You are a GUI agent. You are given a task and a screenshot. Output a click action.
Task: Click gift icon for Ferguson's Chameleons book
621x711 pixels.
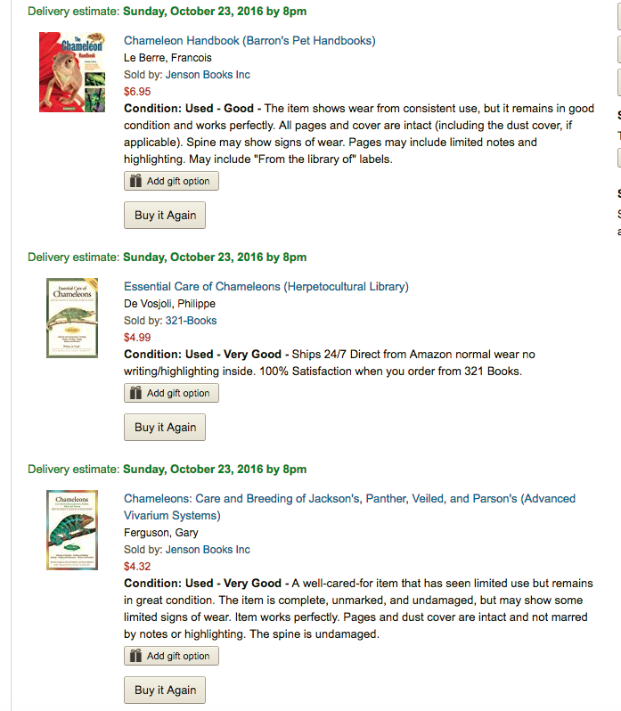tap(135, 656)
